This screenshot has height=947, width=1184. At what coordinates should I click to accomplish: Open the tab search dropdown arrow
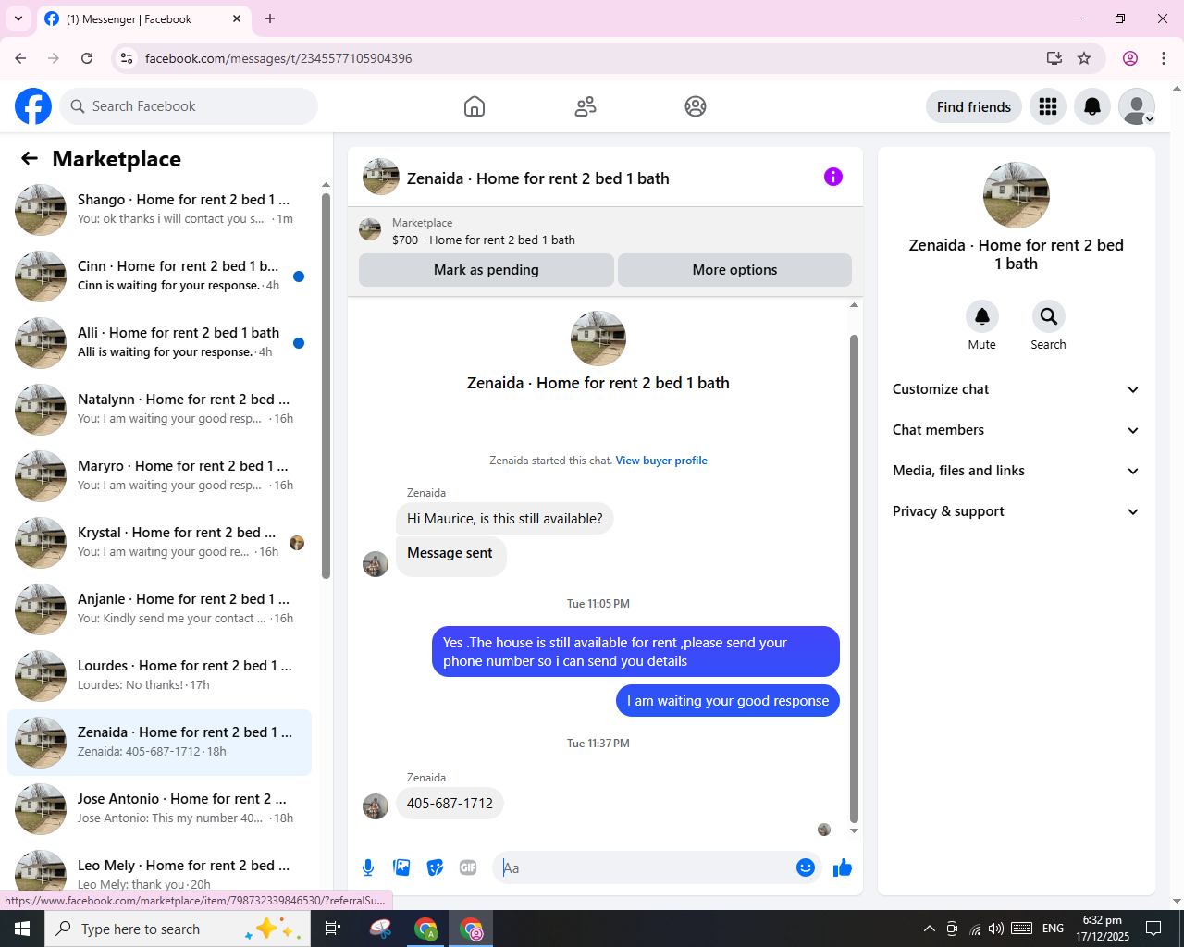coord(18,18)
